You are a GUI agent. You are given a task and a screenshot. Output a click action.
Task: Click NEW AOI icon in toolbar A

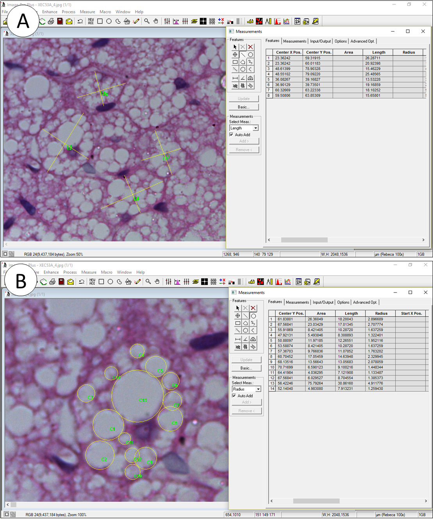(x=91, y=21)
